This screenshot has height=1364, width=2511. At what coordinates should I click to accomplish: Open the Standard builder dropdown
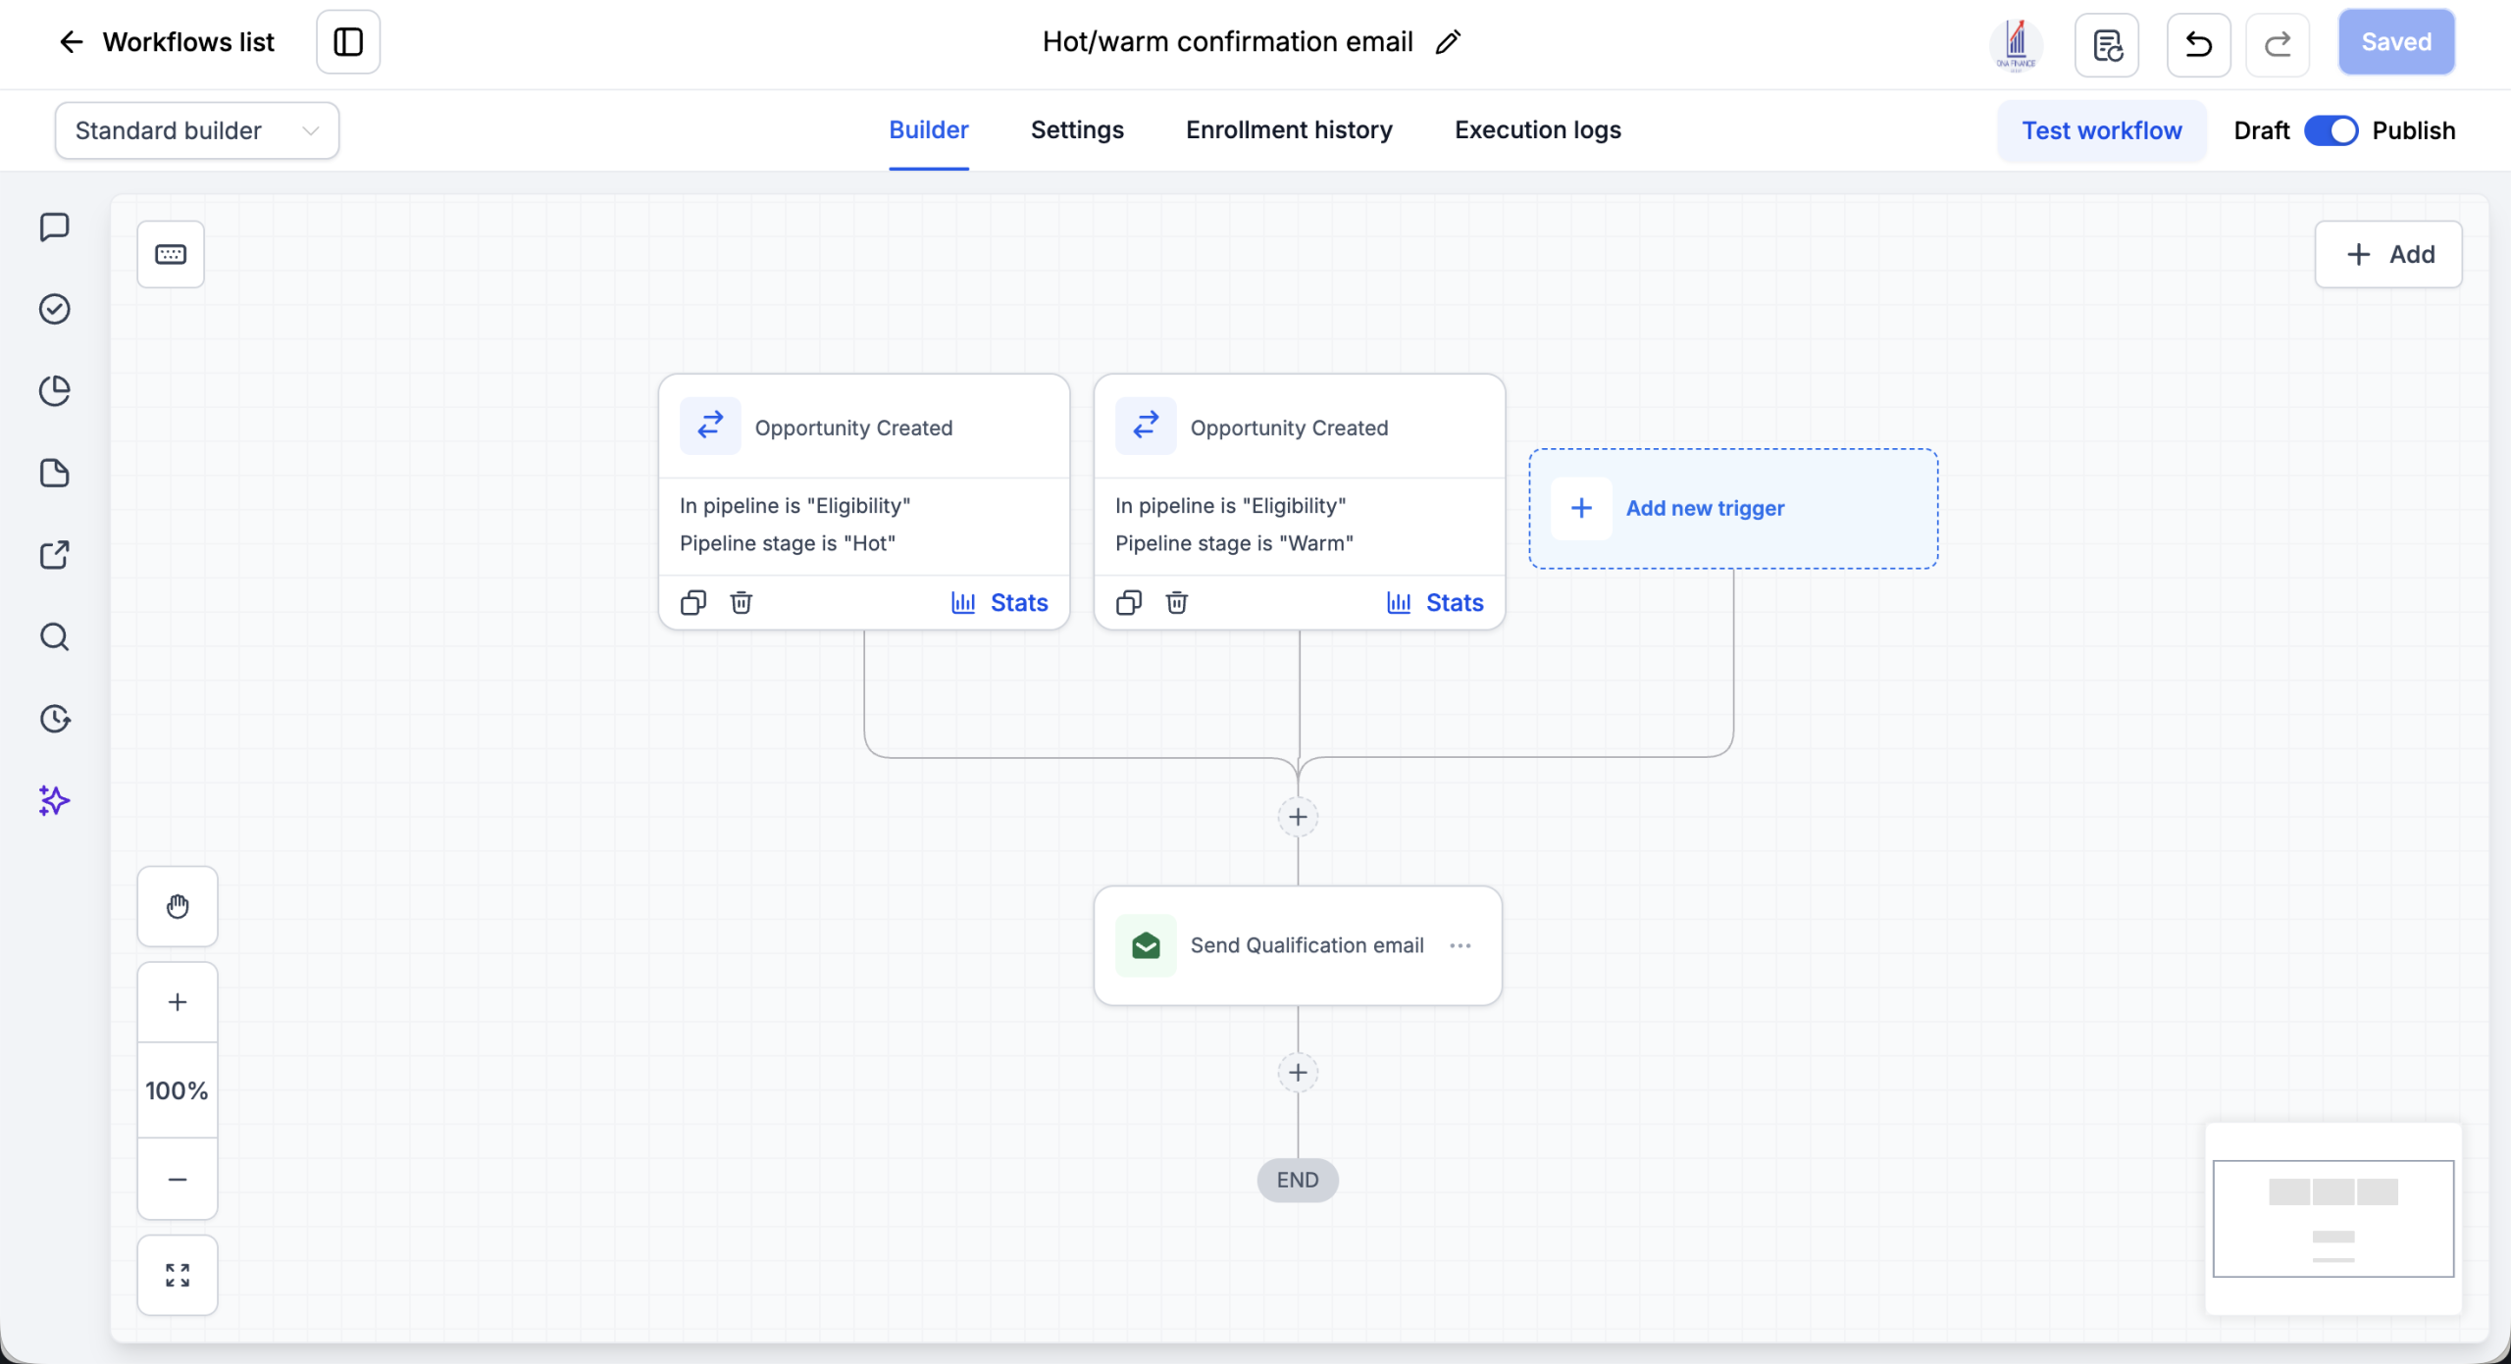197,130
